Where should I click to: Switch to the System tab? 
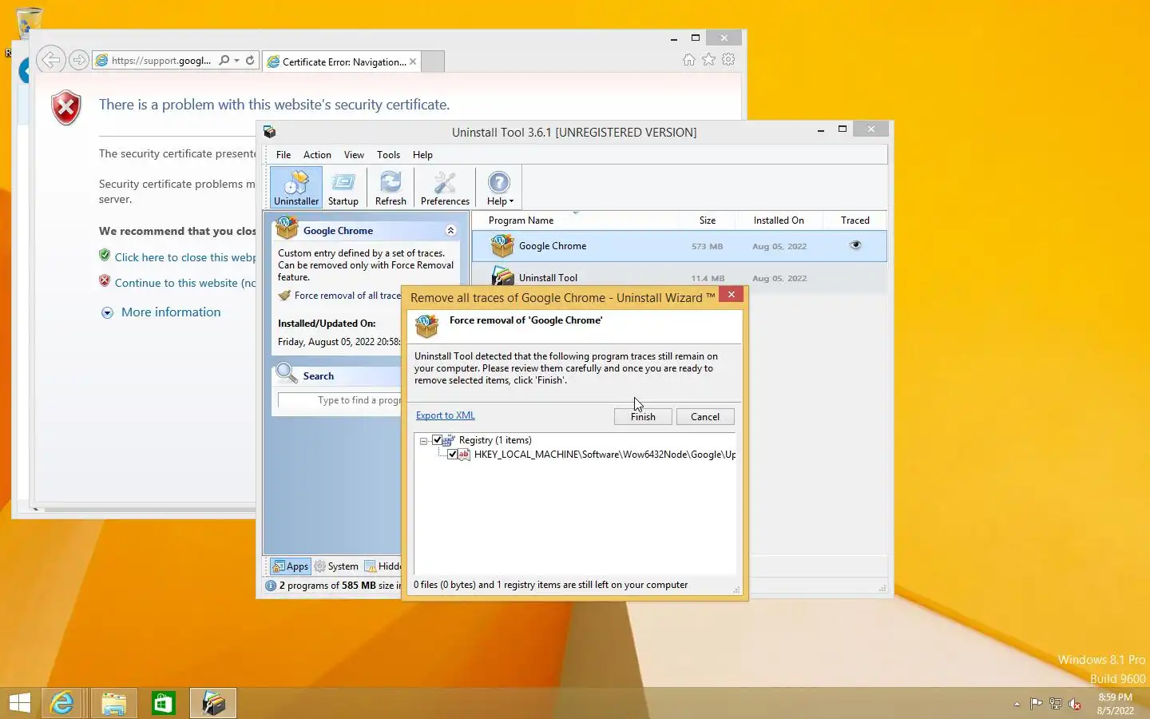[336, 566]
